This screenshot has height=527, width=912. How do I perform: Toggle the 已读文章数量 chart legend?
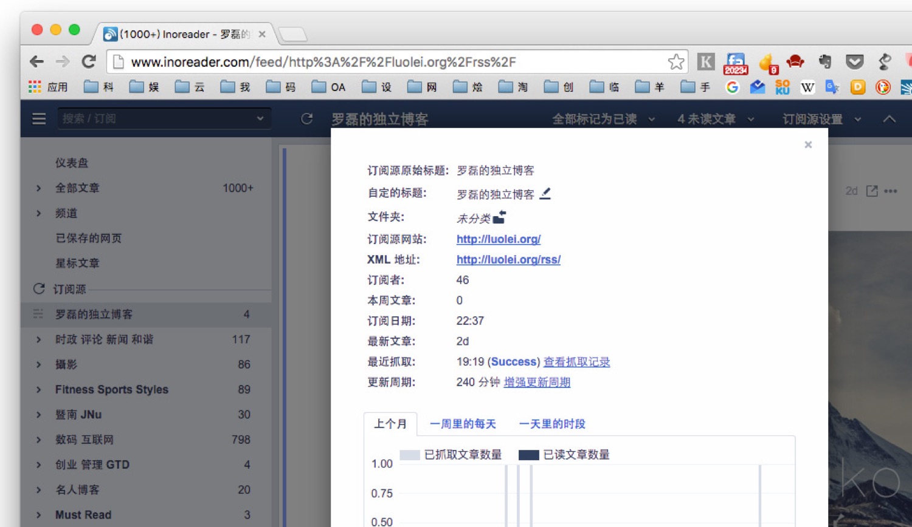click(x=564, y=455)
